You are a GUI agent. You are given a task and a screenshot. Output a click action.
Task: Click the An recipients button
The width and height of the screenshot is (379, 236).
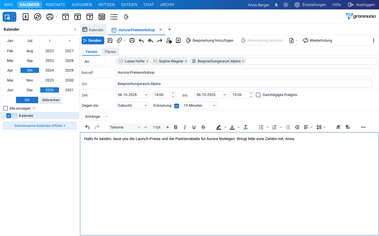[93, 61]
